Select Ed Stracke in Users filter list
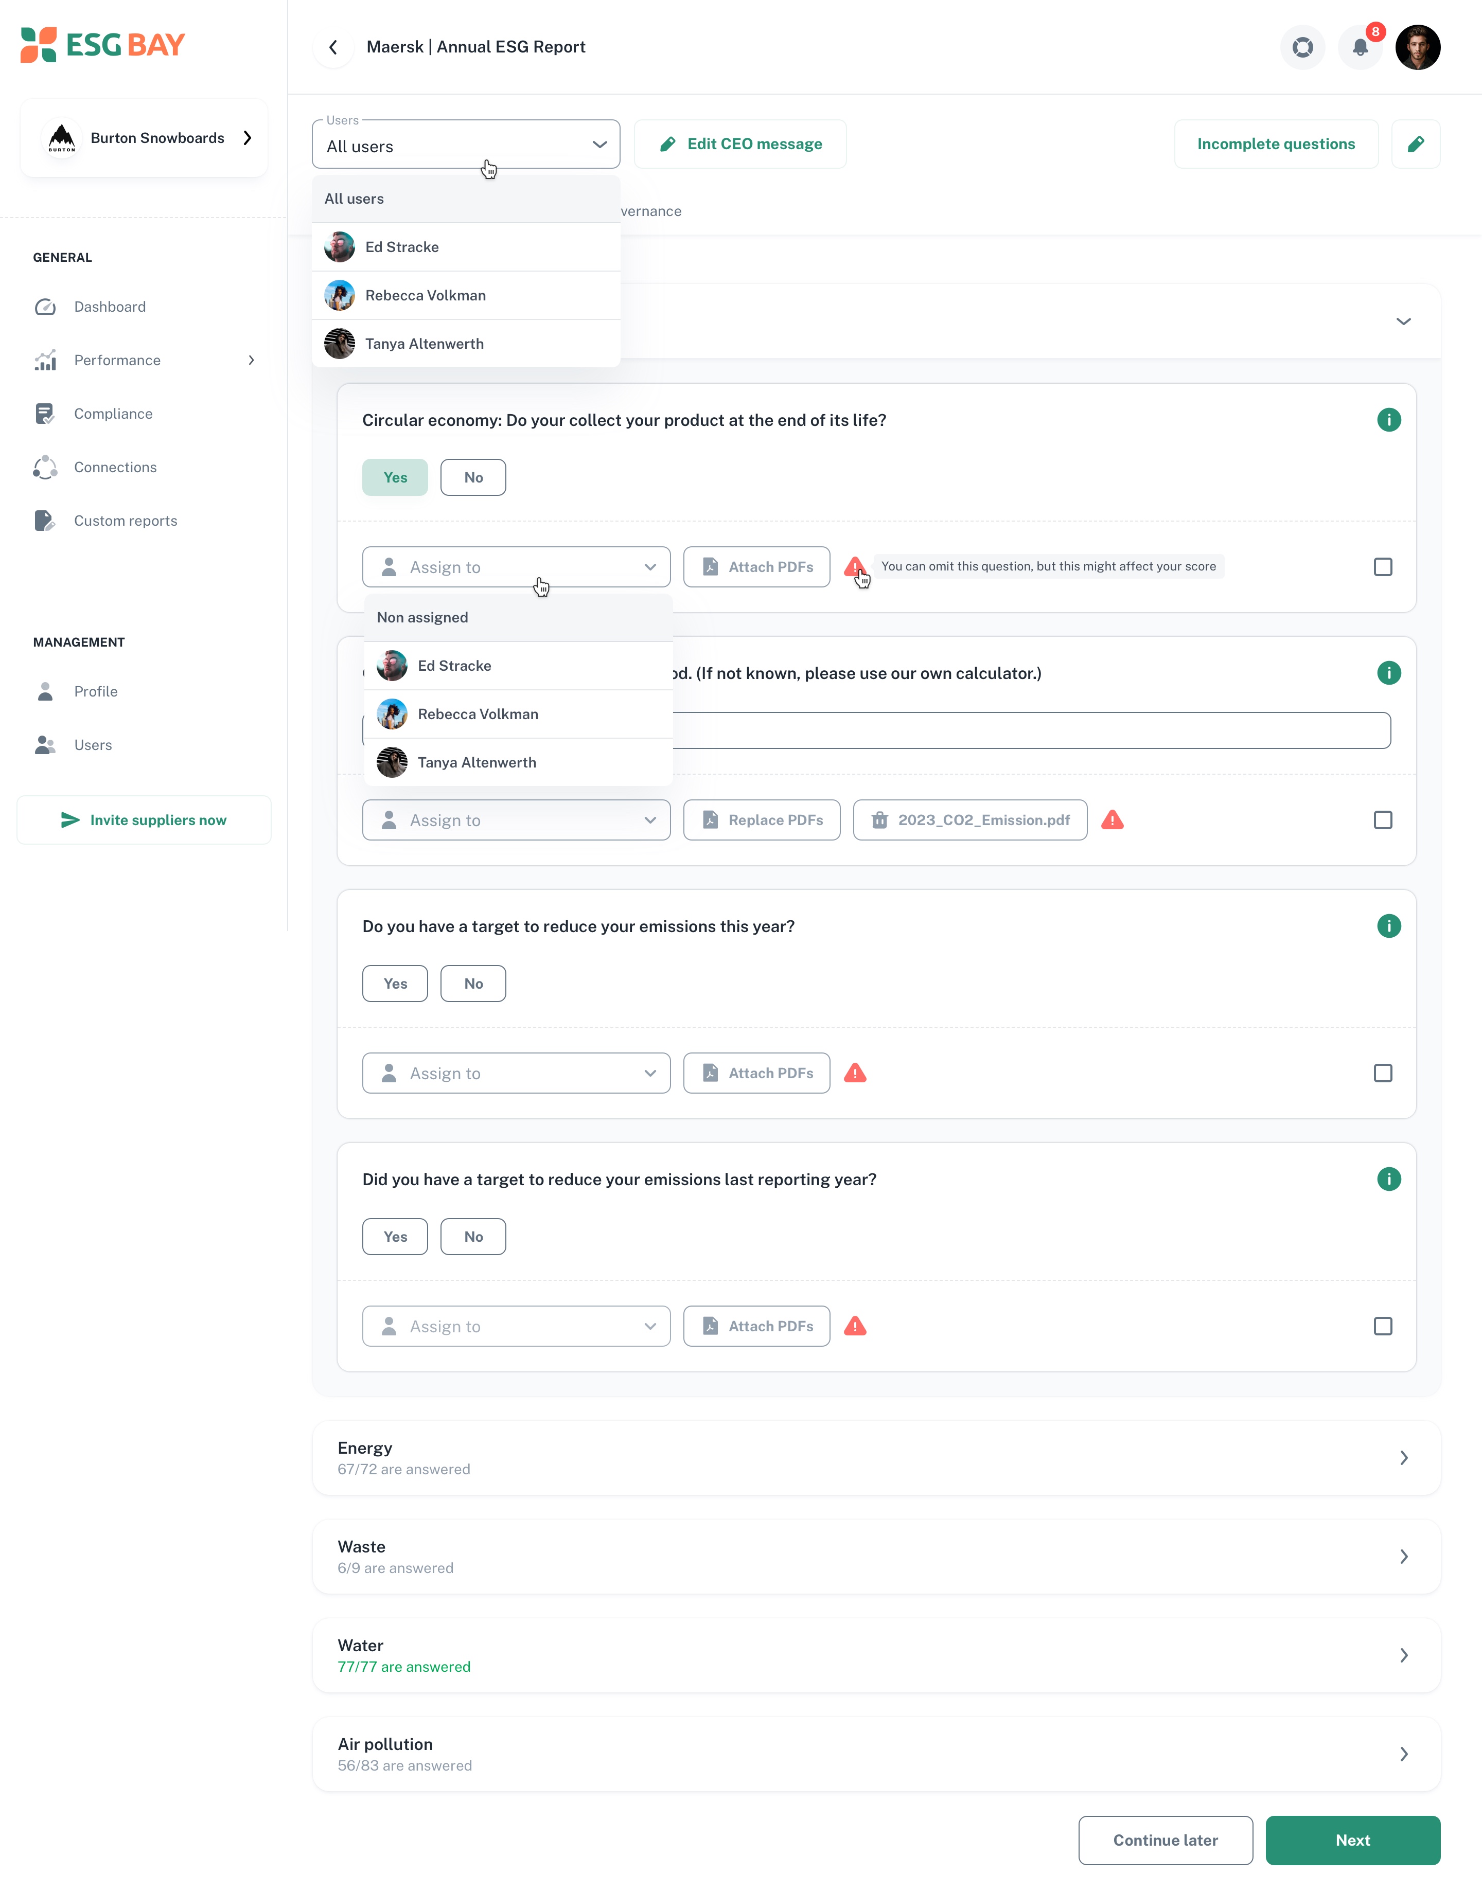 (x=466, y=247)
